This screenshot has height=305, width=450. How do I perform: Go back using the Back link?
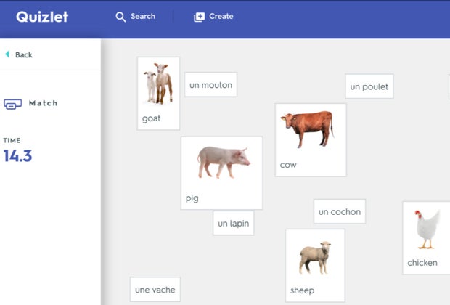coord(23,54)
